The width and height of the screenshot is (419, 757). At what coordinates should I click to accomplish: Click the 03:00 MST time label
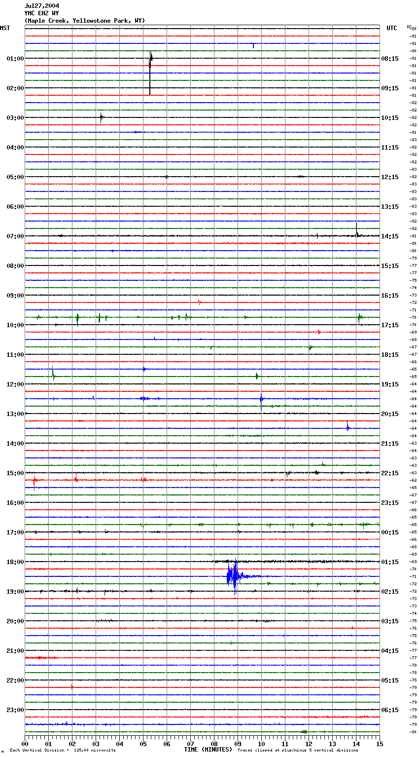(x=15, y=118)
